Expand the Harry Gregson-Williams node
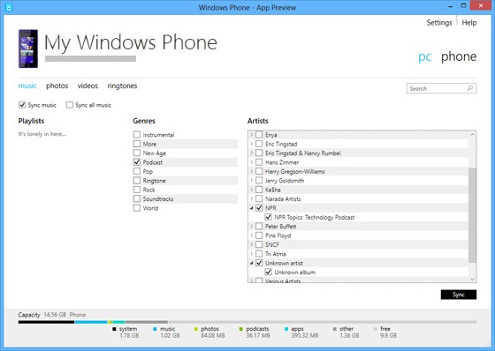This screenshot has height=351, width=495. pos(252,171)
